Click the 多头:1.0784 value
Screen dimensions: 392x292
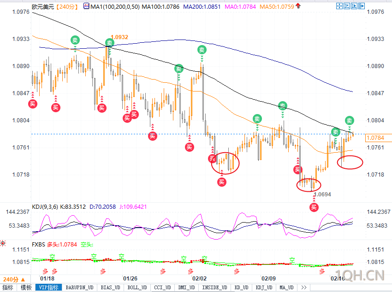coord(62,244)
